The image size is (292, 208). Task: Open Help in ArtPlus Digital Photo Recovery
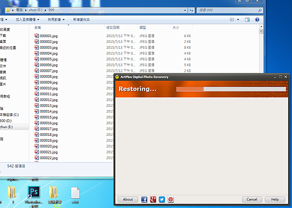tap(275, 199)
